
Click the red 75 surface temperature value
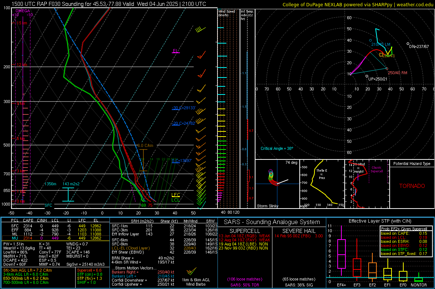click(x=150, y=205)
